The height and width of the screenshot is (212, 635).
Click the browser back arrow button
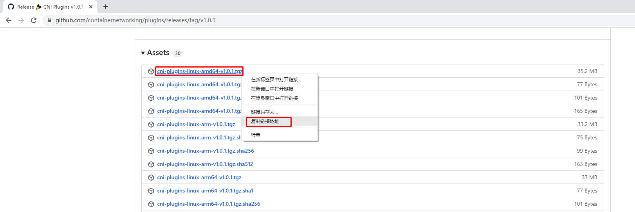9,20
